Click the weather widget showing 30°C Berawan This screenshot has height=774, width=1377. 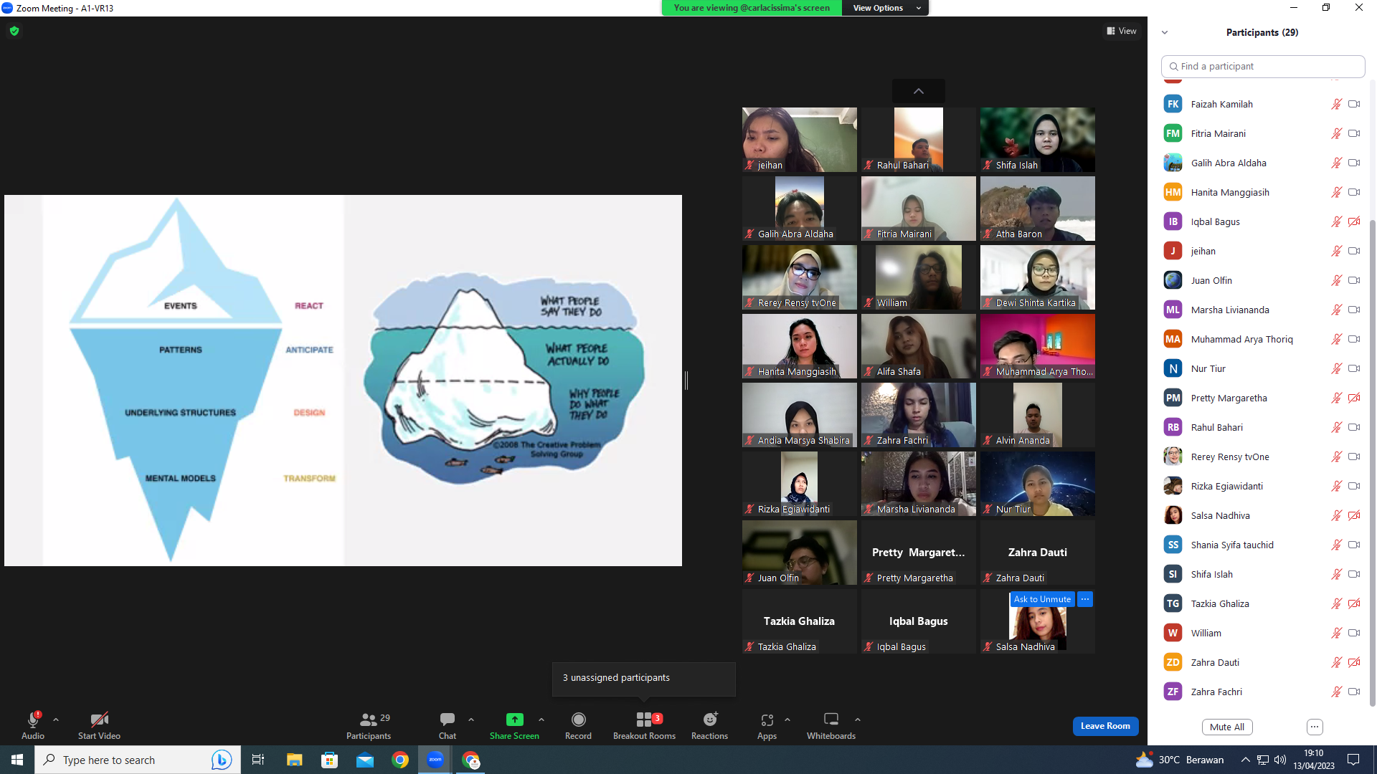[1180, 760]
